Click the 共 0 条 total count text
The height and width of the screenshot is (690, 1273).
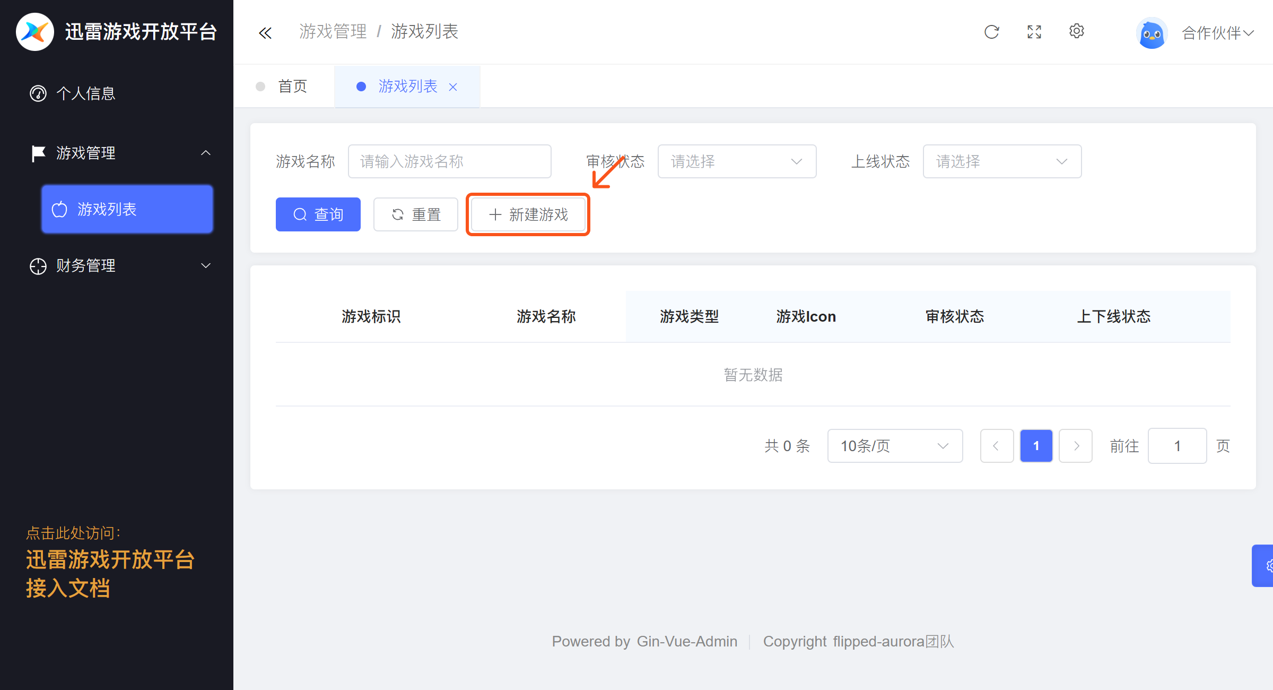coord(788,446)
